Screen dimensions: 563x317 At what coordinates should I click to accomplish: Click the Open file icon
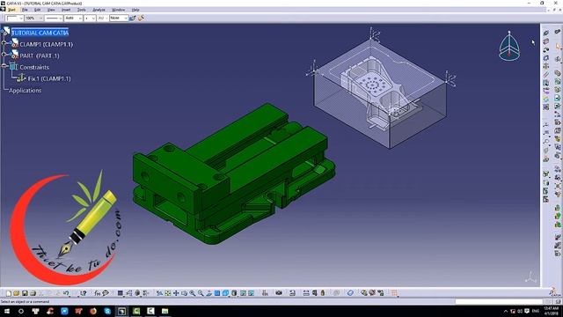click(16, 293)
